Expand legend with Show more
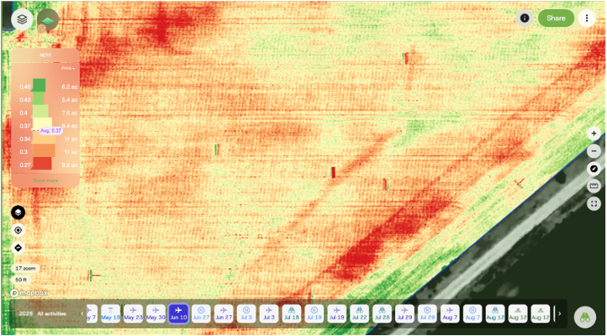 tap(45, 181)
